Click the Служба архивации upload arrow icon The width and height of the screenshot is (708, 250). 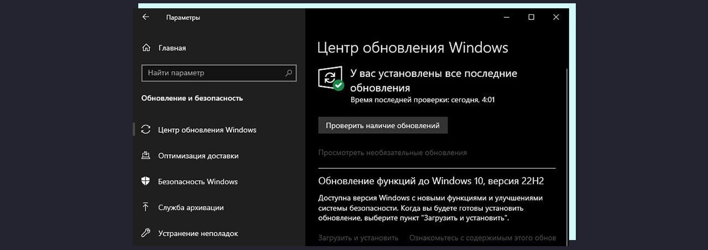tap(146, 207)
